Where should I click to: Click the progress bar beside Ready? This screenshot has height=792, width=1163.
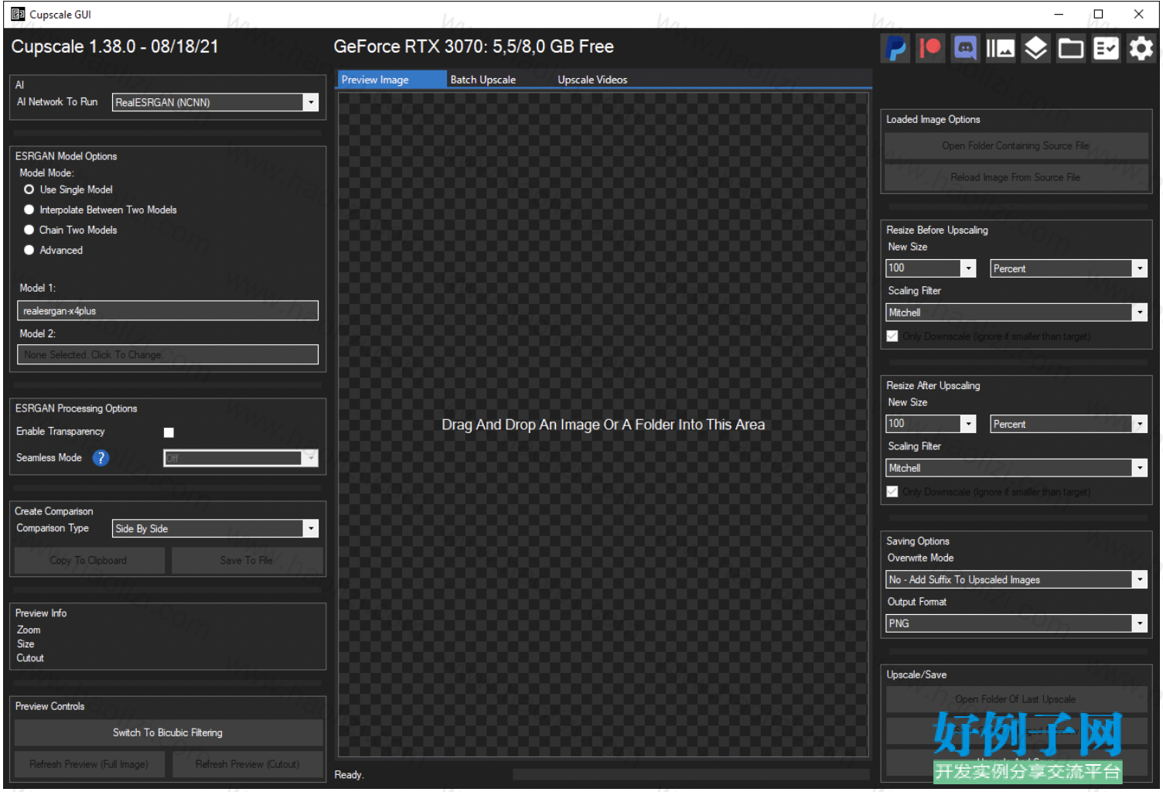coord(691,774)
